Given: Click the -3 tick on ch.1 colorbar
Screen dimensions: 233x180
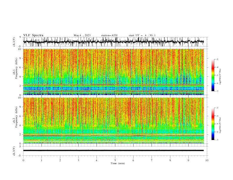Looking at the screenshot, I should (x=217, y=59).
